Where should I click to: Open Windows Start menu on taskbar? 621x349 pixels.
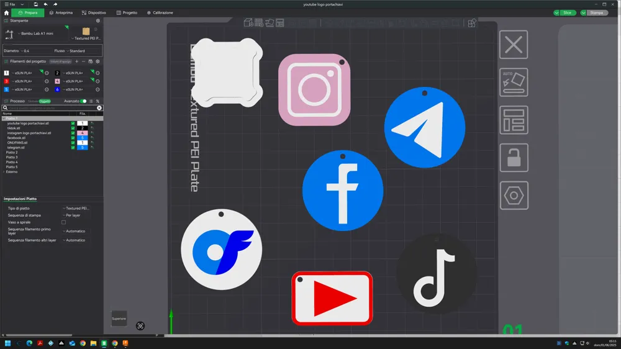coord(7,343)
